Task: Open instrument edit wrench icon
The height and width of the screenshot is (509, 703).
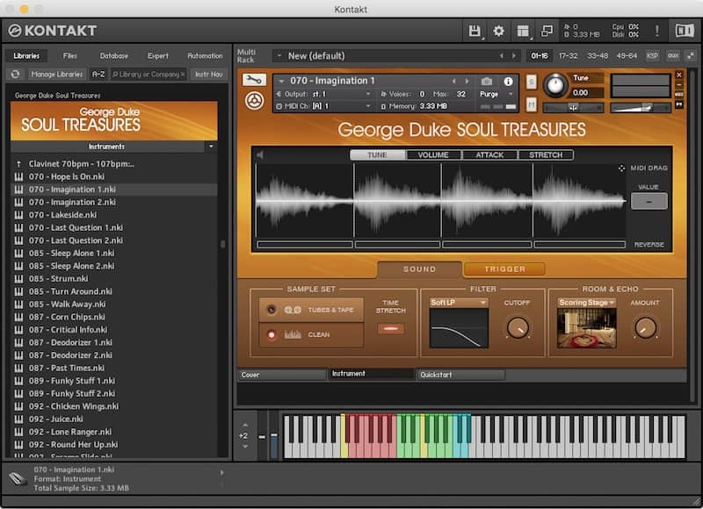Action: point(254,80)
